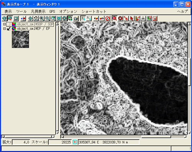
Task: Select layer name object_sml¥SOP / SOP
Action: (35, 24)
